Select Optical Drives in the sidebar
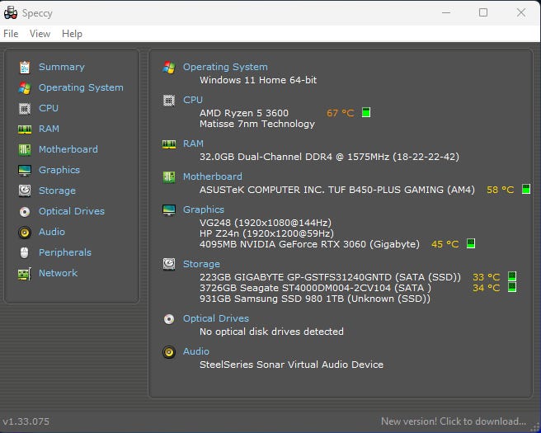541x433 pixels. (72, 211)
